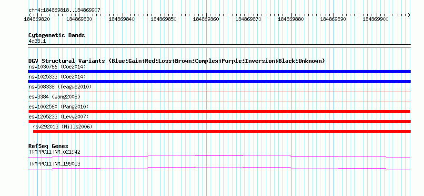Click the red loss bar for esv1205233
Image resolution: width=424 pixels, height=196 pixels.
(x=219, y=121)
